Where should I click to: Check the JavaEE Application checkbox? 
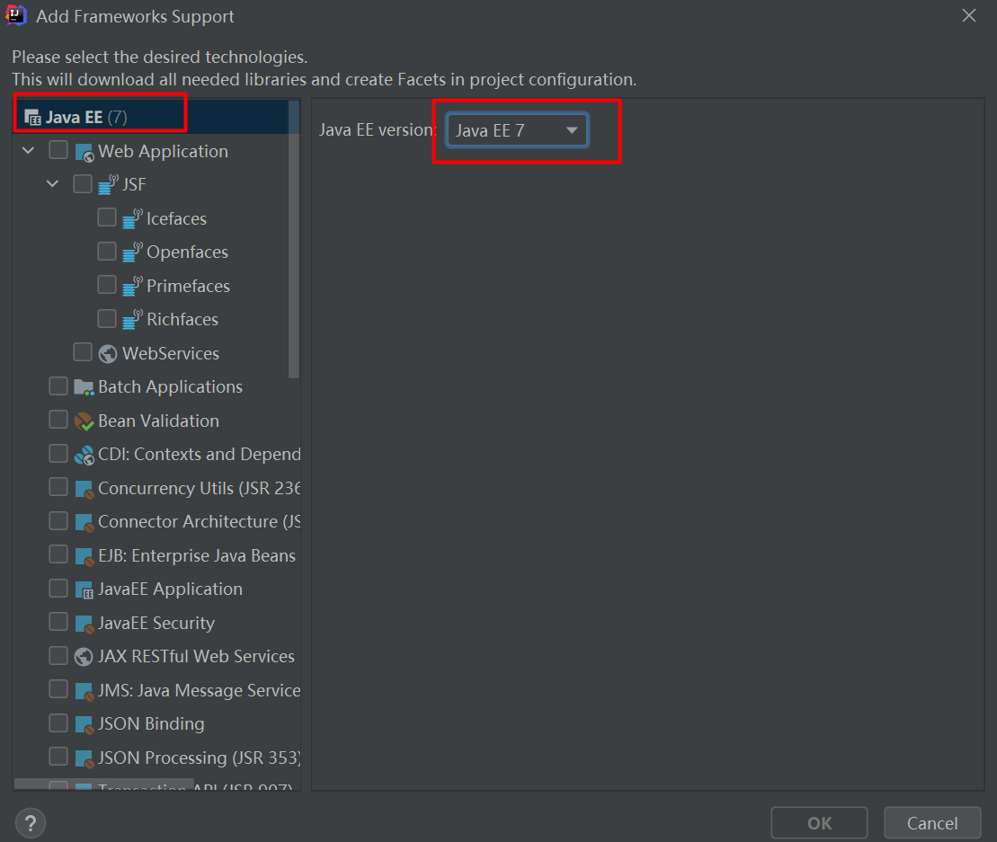(58, 588)
